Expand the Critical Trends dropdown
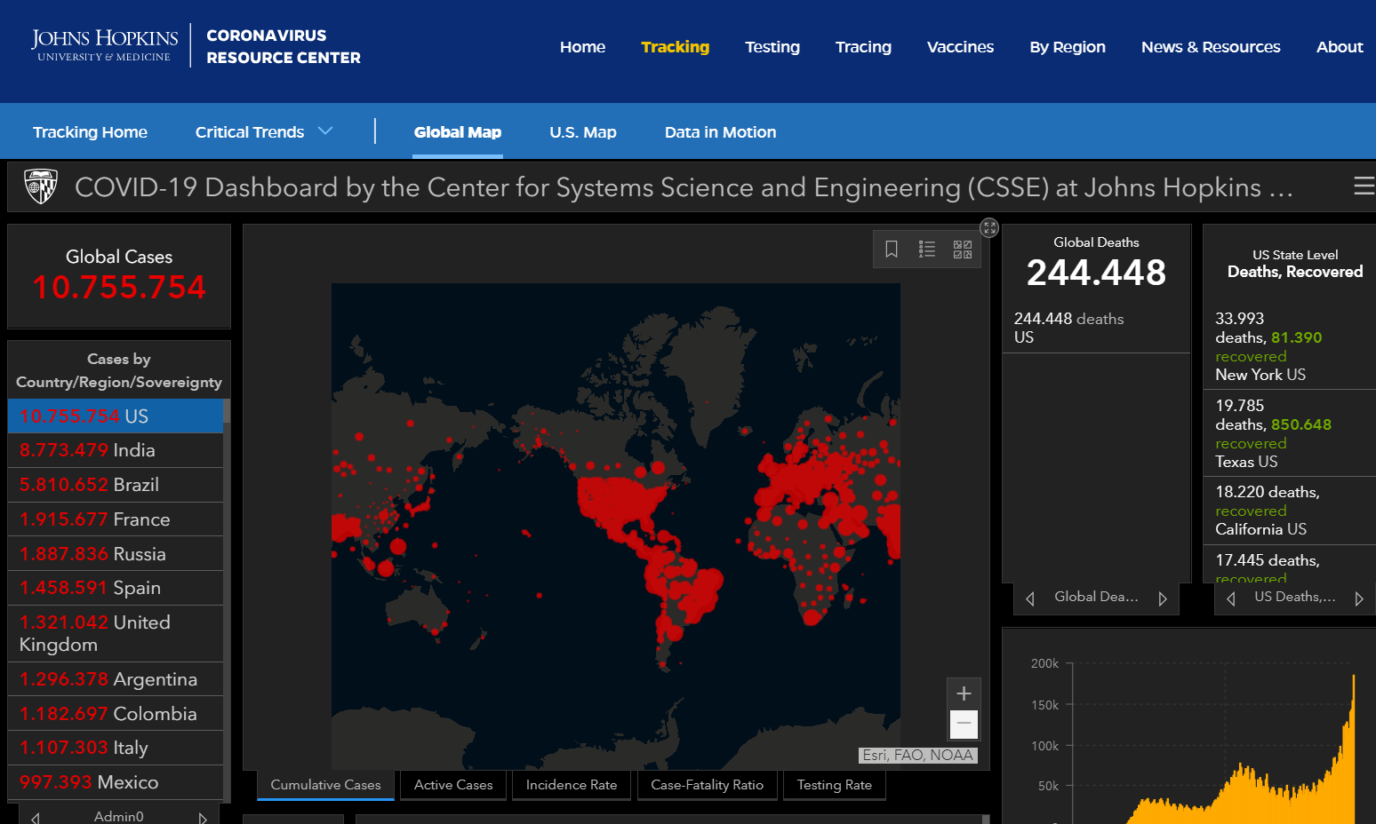 pyautogui.click(x=325, y=131)
